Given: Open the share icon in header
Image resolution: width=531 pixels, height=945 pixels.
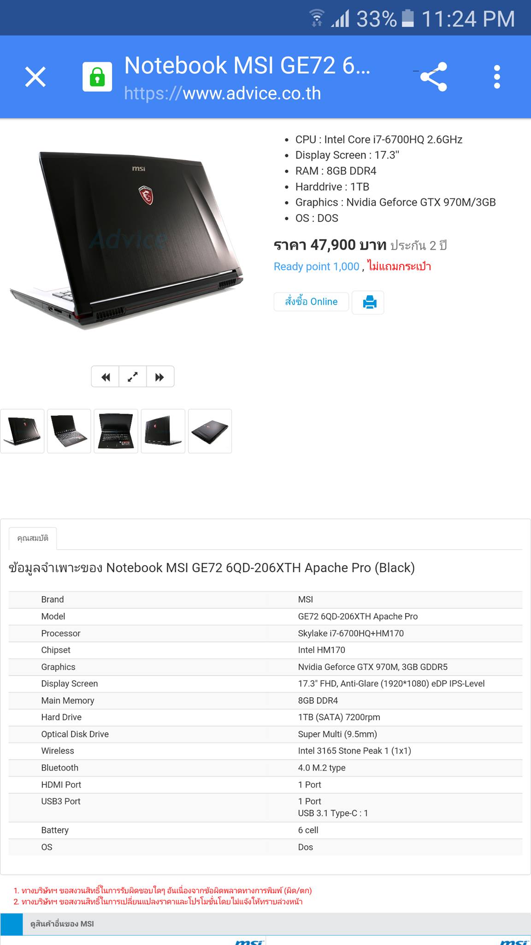Looking at the screenshot, I should point(433,77).
